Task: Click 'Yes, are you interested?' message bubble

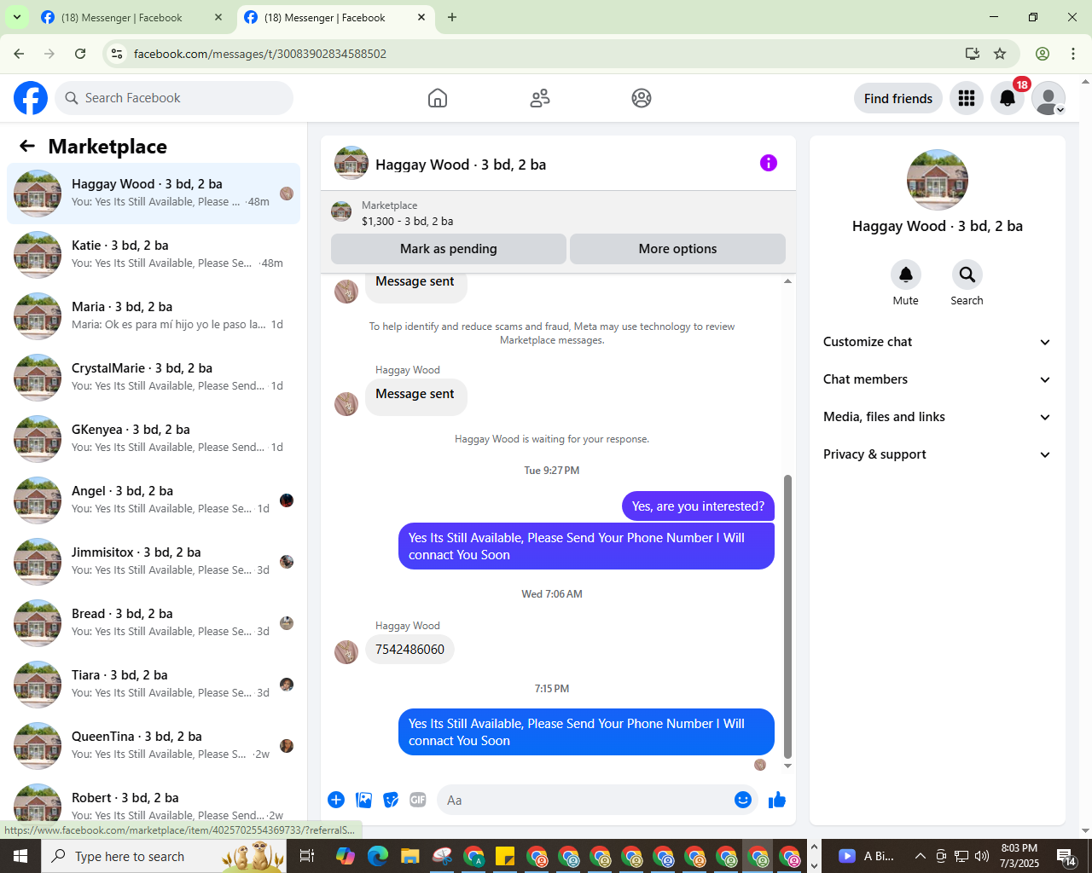Action: click(x=698, y=506)
